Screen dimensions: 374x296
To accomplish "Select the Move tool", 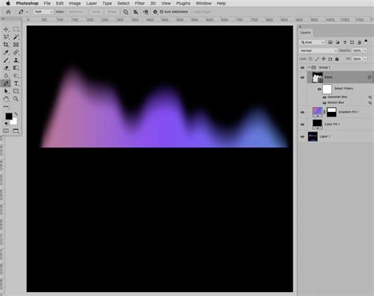I will point(6,29).
